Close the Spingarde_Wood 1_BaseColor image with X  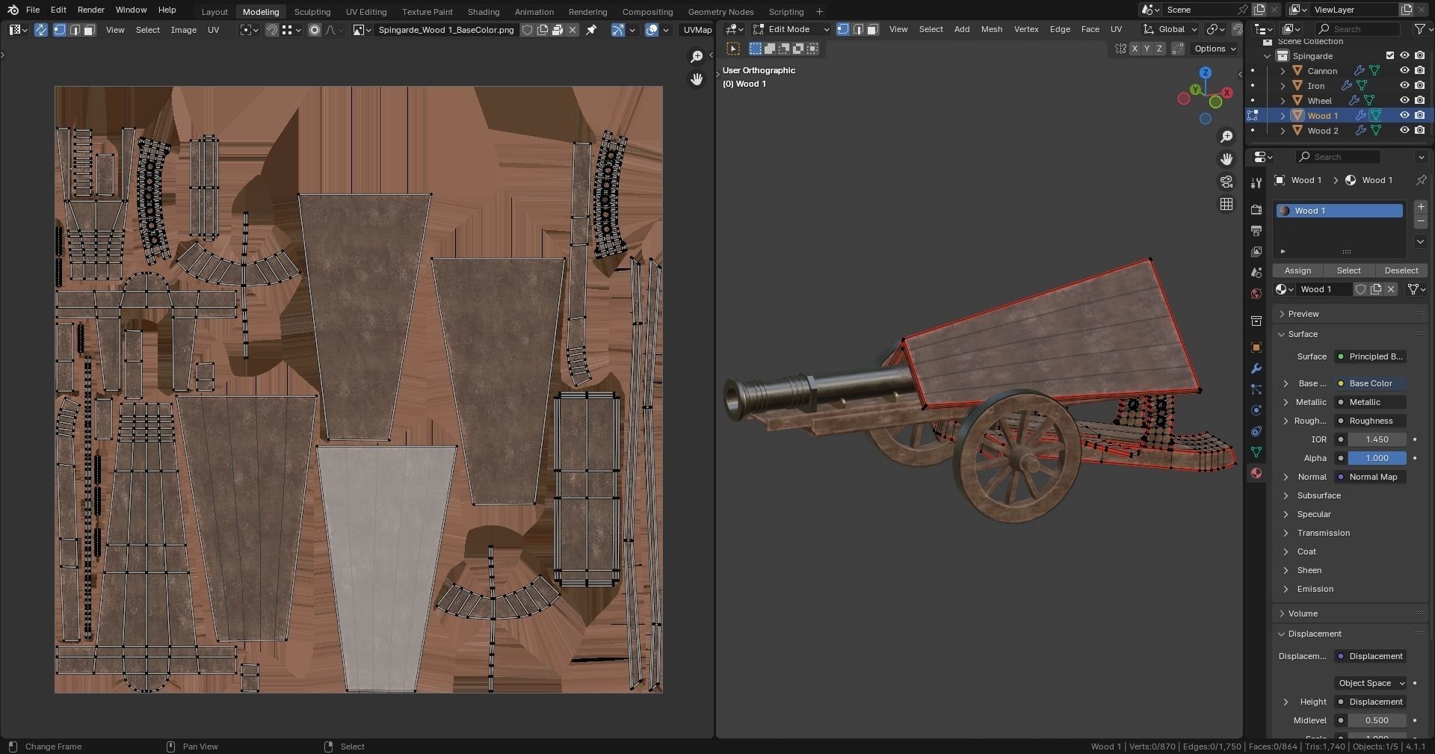tap(573, 30)
